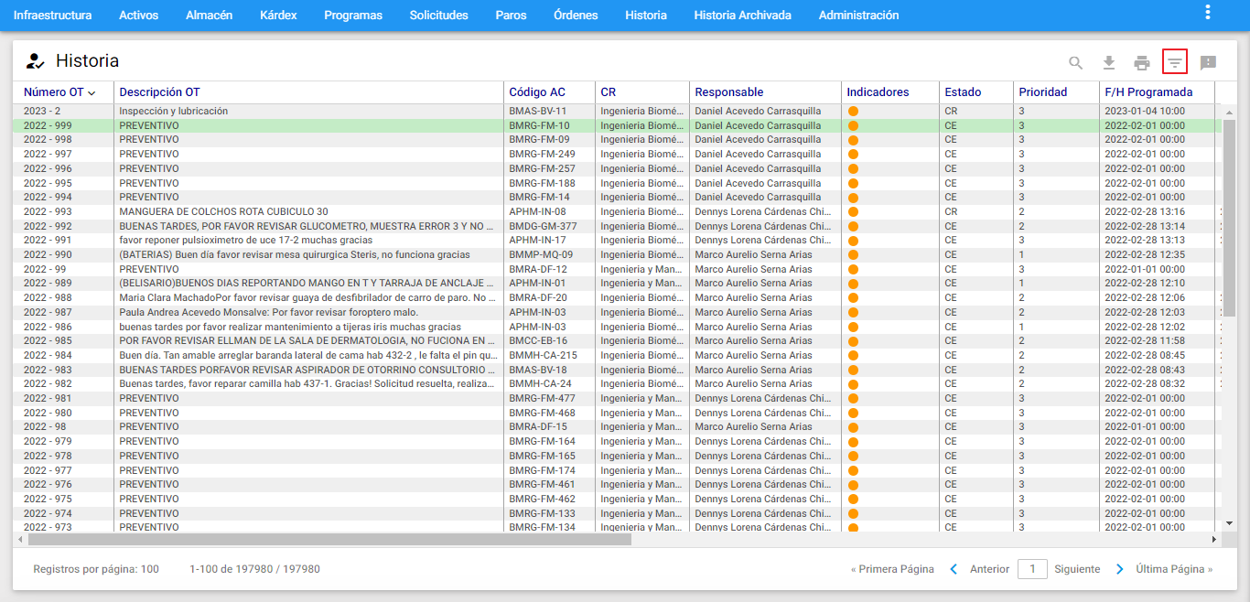Click the print icon

[1142, 62]
